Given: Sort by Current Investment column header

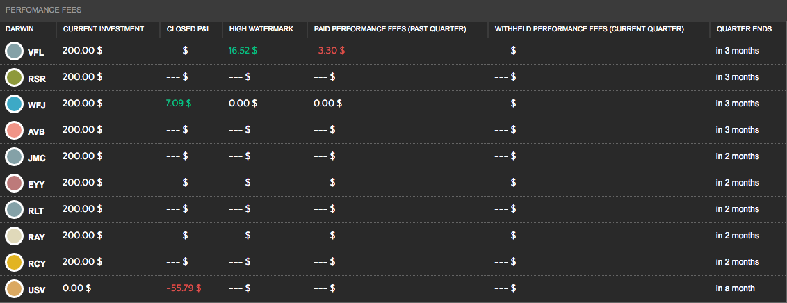Looking at the screenshot, I should [x=103, y=28].
